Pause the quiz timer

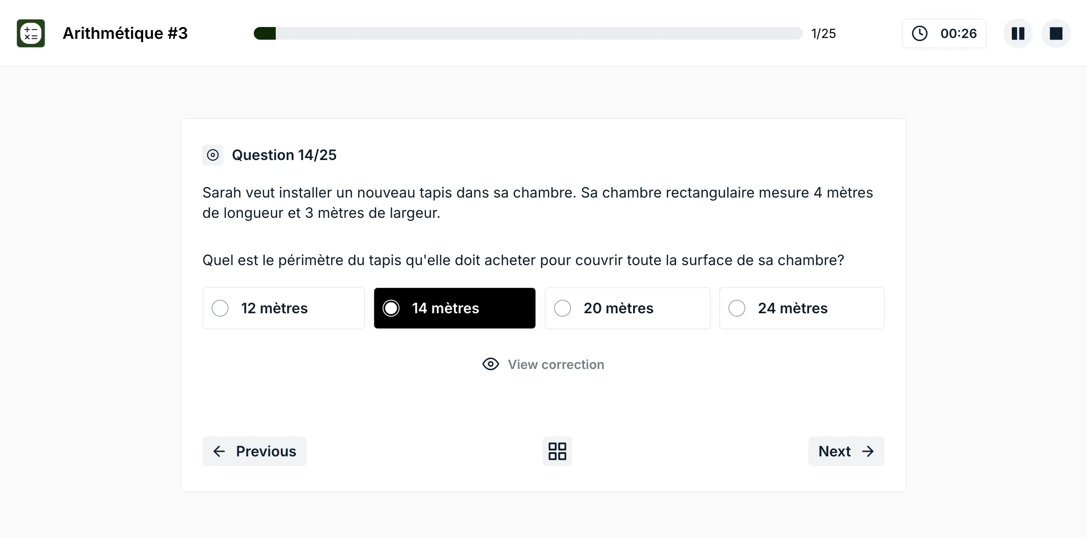[1018, 33]
